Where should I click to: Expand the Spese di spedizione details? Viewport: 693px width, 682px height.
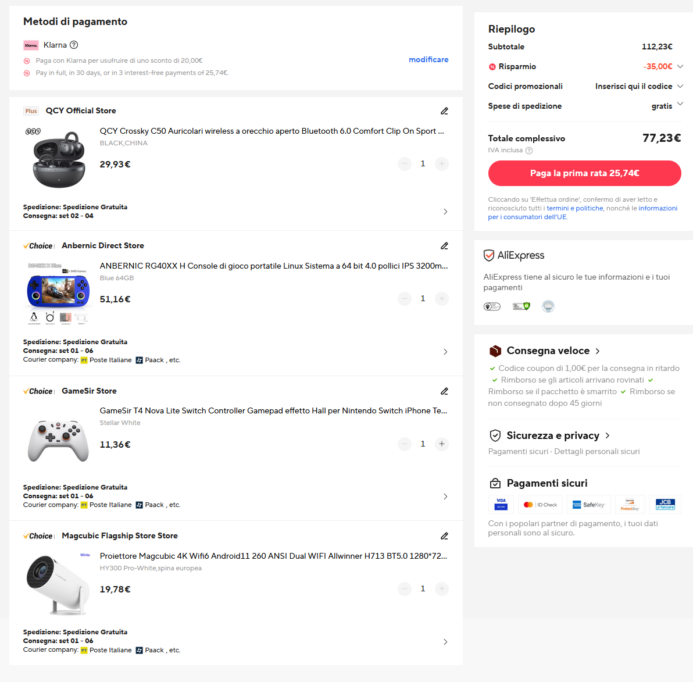[x=680, y=104]
